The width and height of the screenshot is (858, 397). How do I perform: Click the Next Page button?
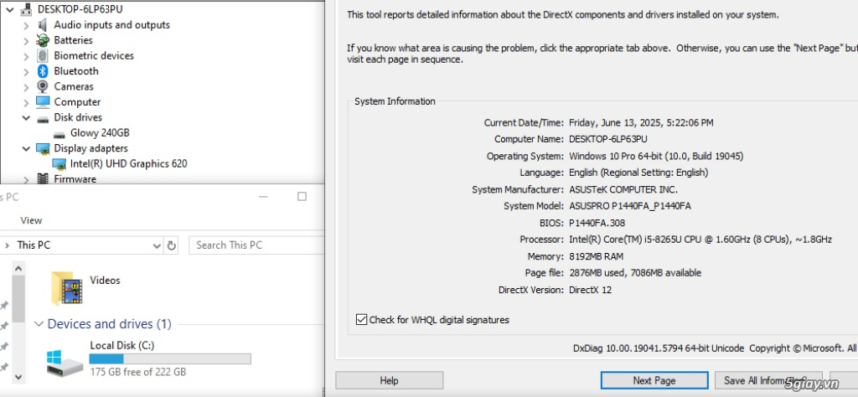click(654, 380)
